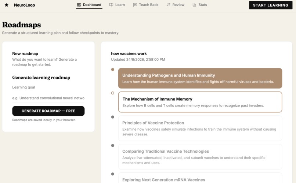Click GENERATE ROADMAP — FREE button
This screenshot has height=183, width=296.
point(48,111)
